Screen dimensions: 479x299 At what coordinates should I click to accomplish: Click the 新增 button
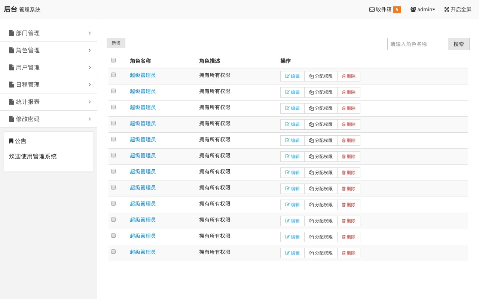[116, 43]
